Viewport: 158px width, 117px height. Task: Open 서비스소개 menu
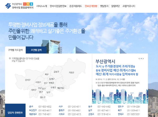[x=42, y=6]
